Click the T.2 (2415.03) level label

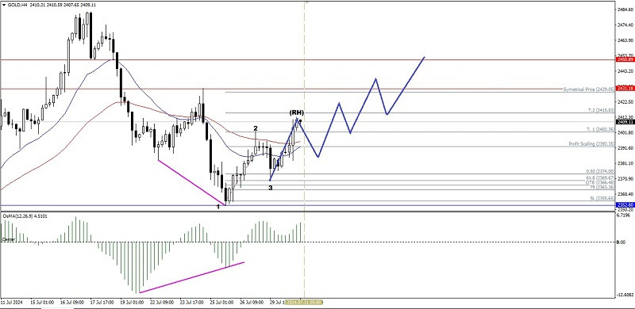point(601,110)
